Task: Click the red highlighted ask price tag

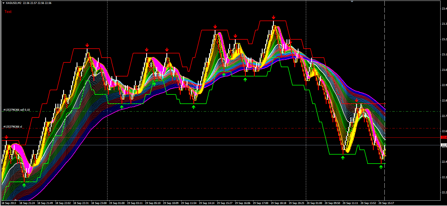Action: click(x=444, y=137)
